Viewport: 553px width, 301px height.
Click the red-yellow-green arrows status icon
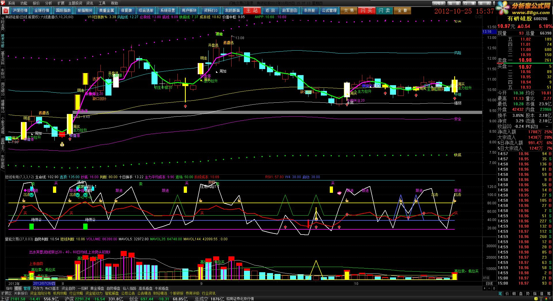tap(546, 299)
